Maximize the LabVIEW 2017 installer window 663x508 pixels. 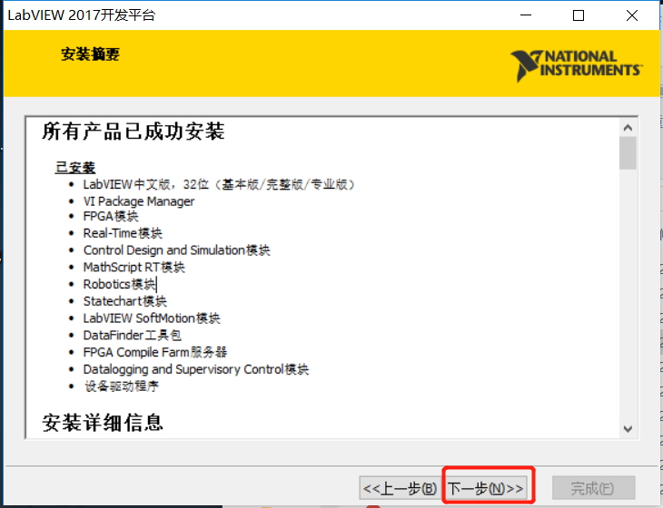click(579, 15)
